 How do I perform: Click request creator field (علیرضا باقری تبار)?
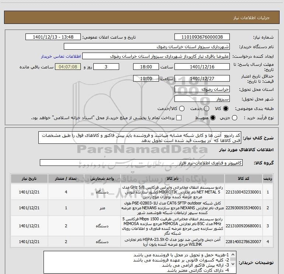click(156, 56)
